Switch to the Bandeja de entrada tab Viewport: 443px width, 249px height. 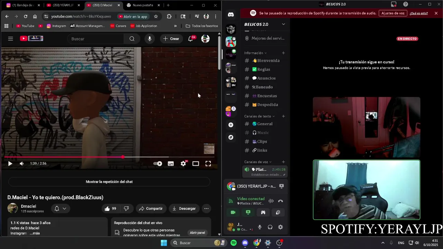pyautogui.click(x=23, y=5)
